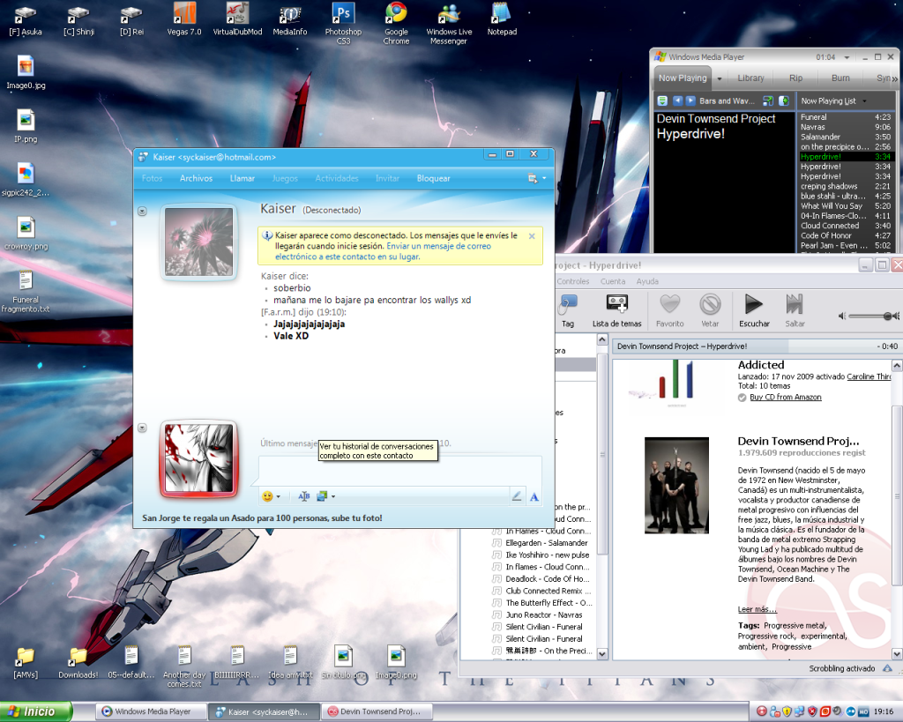The height and width of the screenshot is (722, 903).
Task: Click the view full screen icon in Media Player
Action: tap(768, 100)
